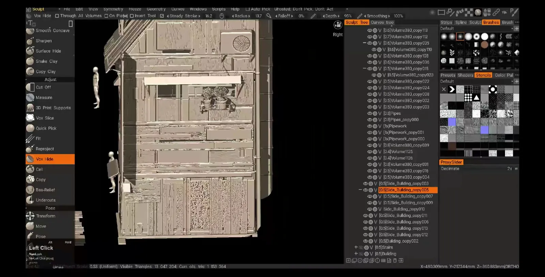Hide Volume380_copy113 via its eye icon
Viewport: 545px width, 277px height.
point(370,30)
